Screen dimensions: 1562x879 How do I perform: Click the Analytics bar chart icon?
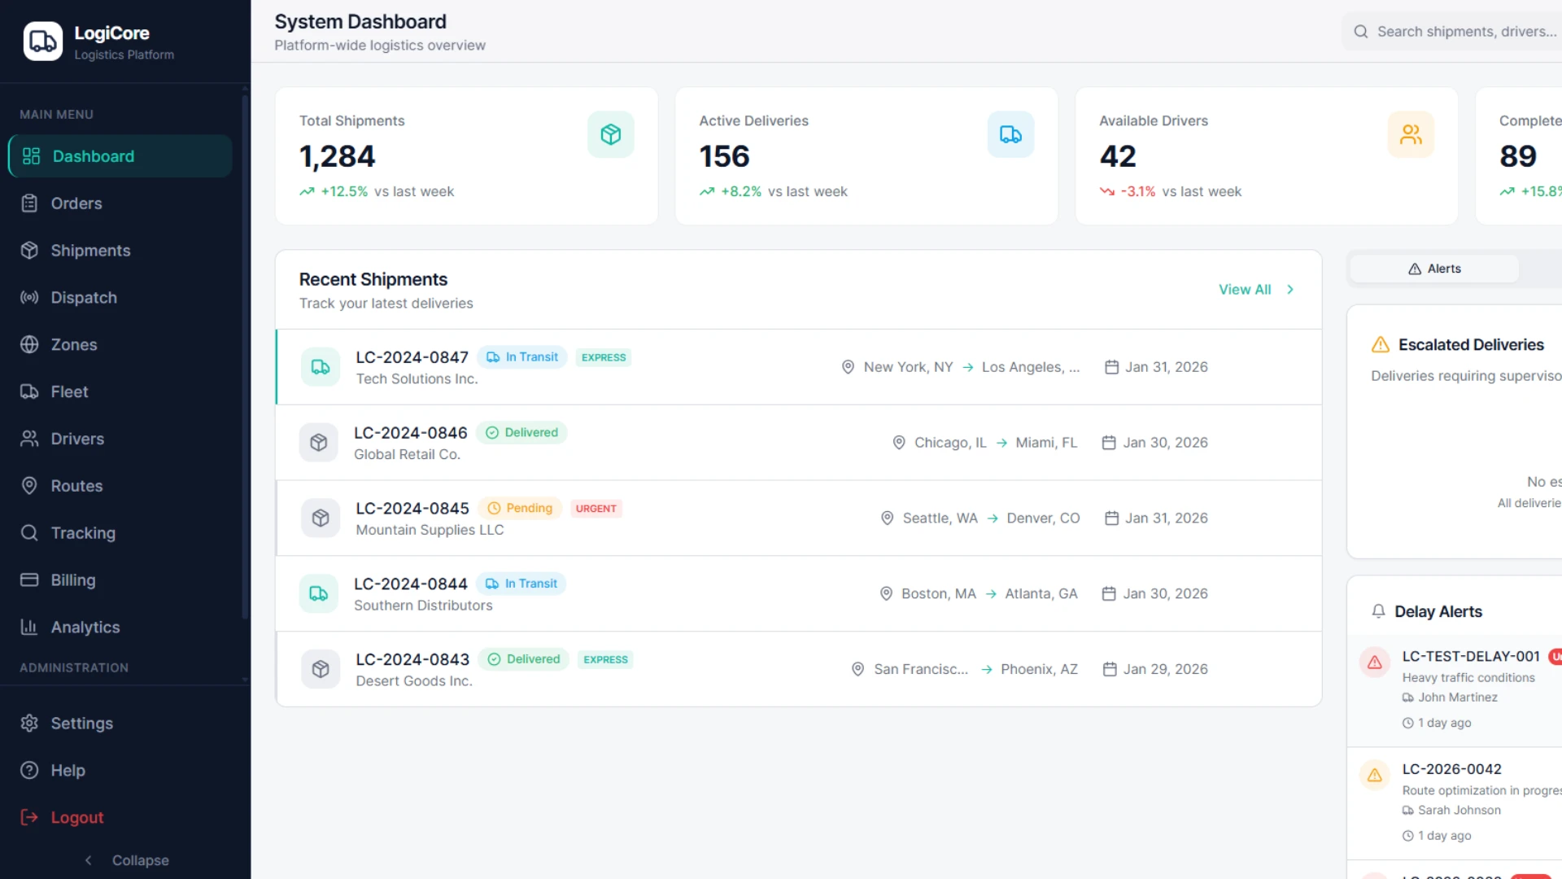tap(29, 628)
